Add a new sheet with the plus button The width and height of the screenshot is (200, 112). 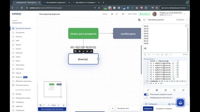112,109
